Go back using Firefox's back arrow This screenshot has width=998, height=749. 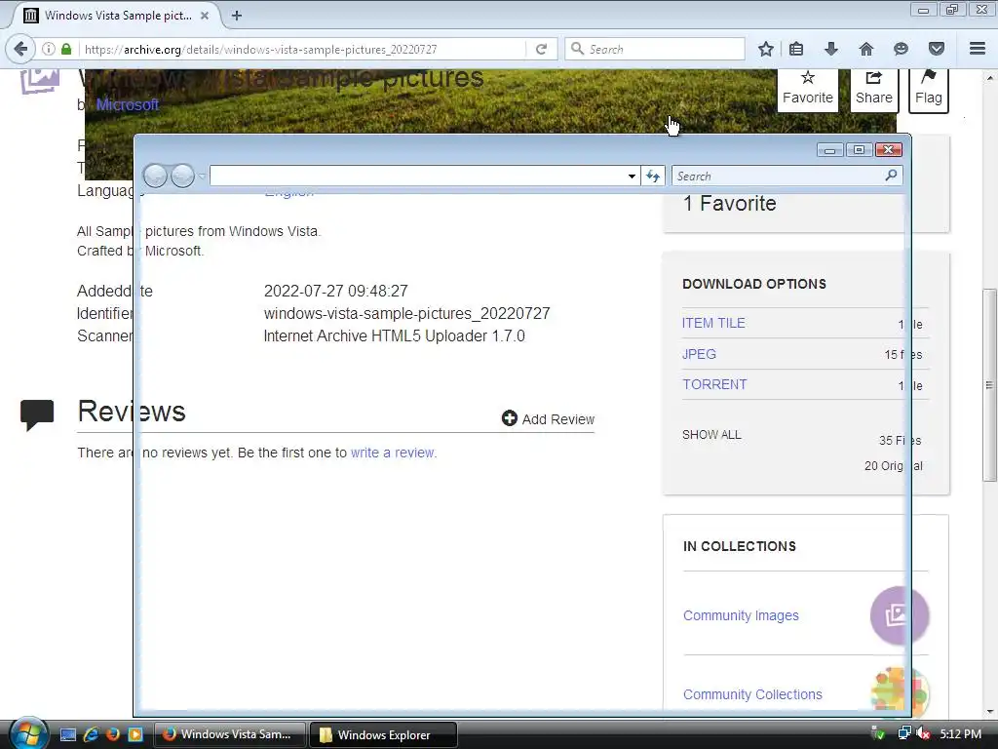tap(20, 49)
